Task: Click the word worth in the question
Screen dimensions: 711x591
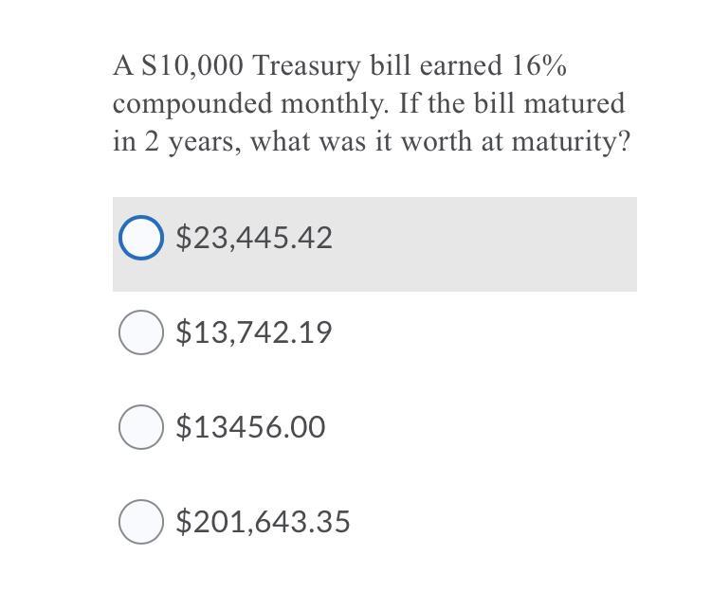Action: coord(437,141)
